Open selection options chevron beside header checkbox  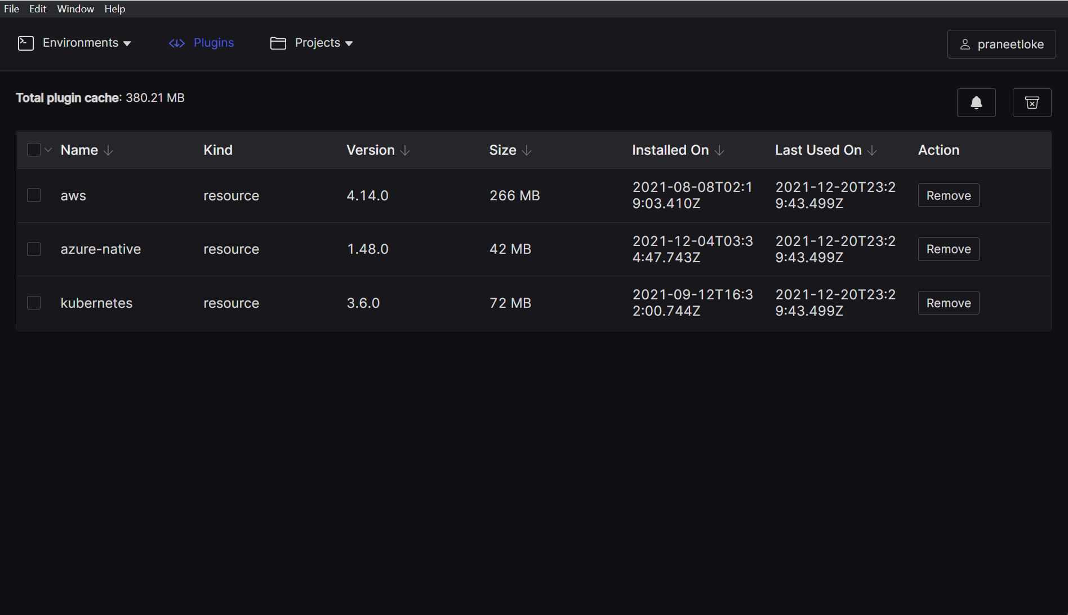[x=48, y=150]
